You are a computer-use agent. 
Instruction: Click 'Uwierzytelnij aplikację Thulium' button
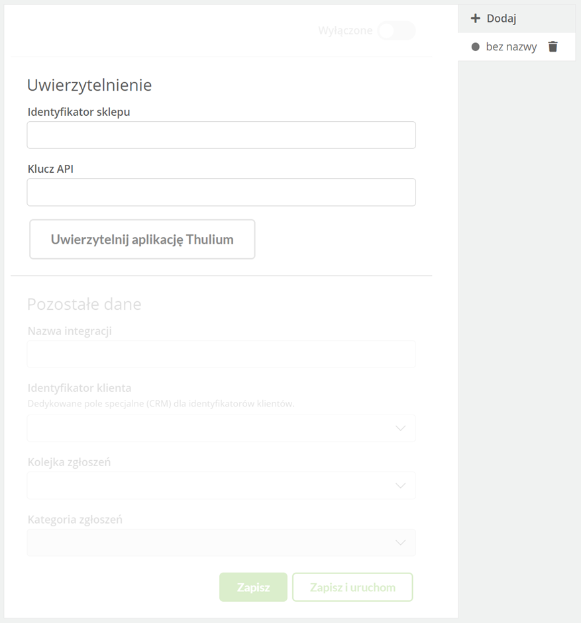click(x=142, y=239)
